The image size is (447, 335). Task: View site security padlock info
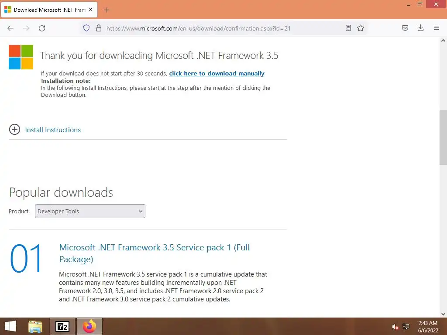(99, 28)
